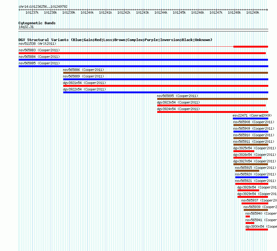Click the dgv3921n54 (Cooper2011) label
Viewport: 277px width, 251px height.
coord(84,83)
